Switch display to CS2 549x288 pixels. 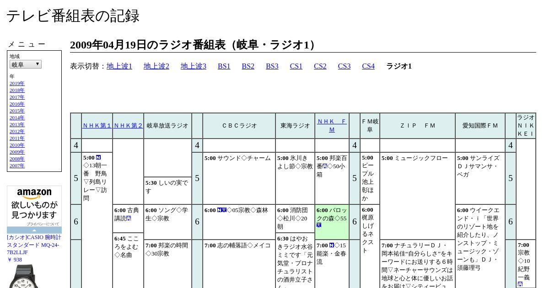320,66
